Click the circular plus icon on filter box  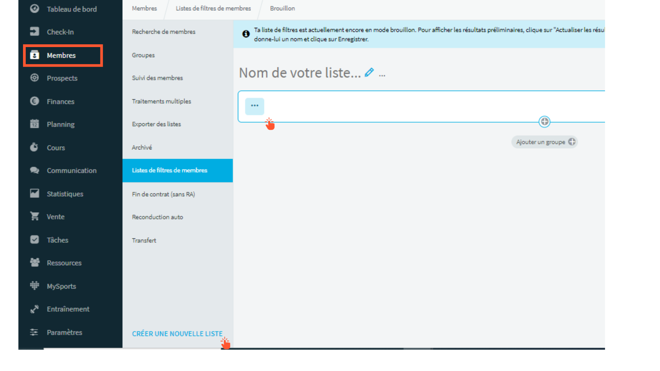pos(544,122)
